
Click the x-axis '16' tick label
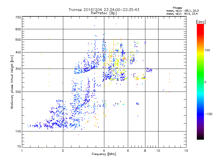coord(186,151)
